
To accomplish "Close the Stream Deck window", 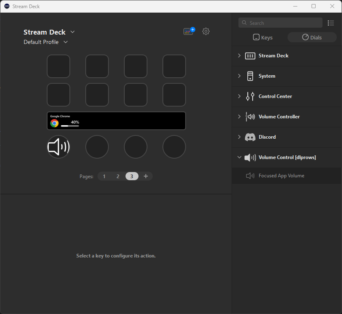I will coord(332,6).
